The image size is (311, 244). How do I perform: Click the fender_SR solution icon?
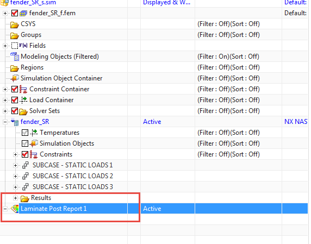[15, 122]
